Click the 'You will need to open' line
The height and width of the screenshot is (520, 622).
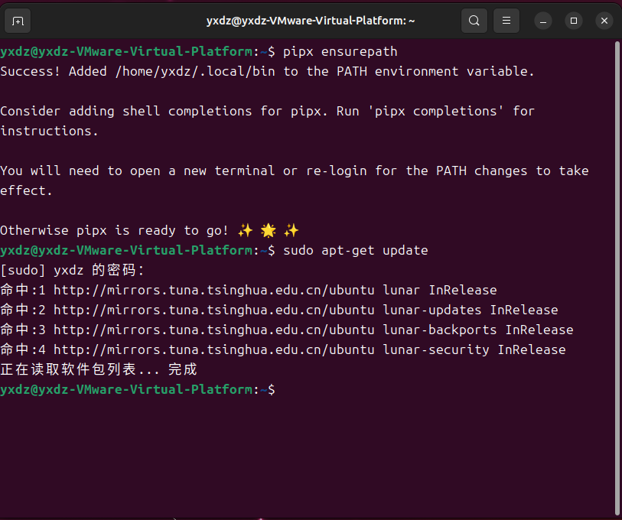pyautogui.click(x=294, y=171)
